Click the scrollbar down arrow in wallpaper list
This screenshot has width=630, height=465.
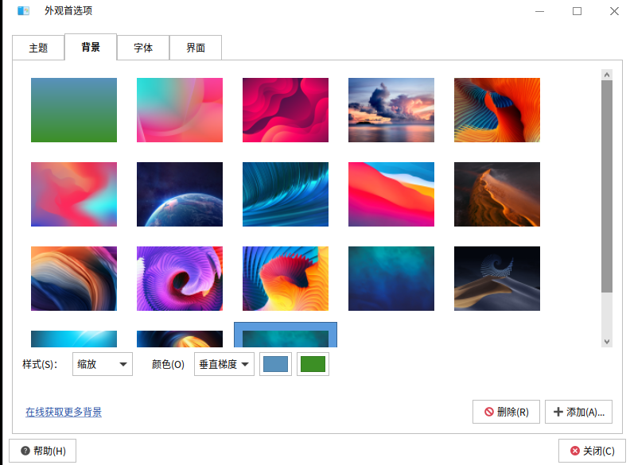point(607,341)
